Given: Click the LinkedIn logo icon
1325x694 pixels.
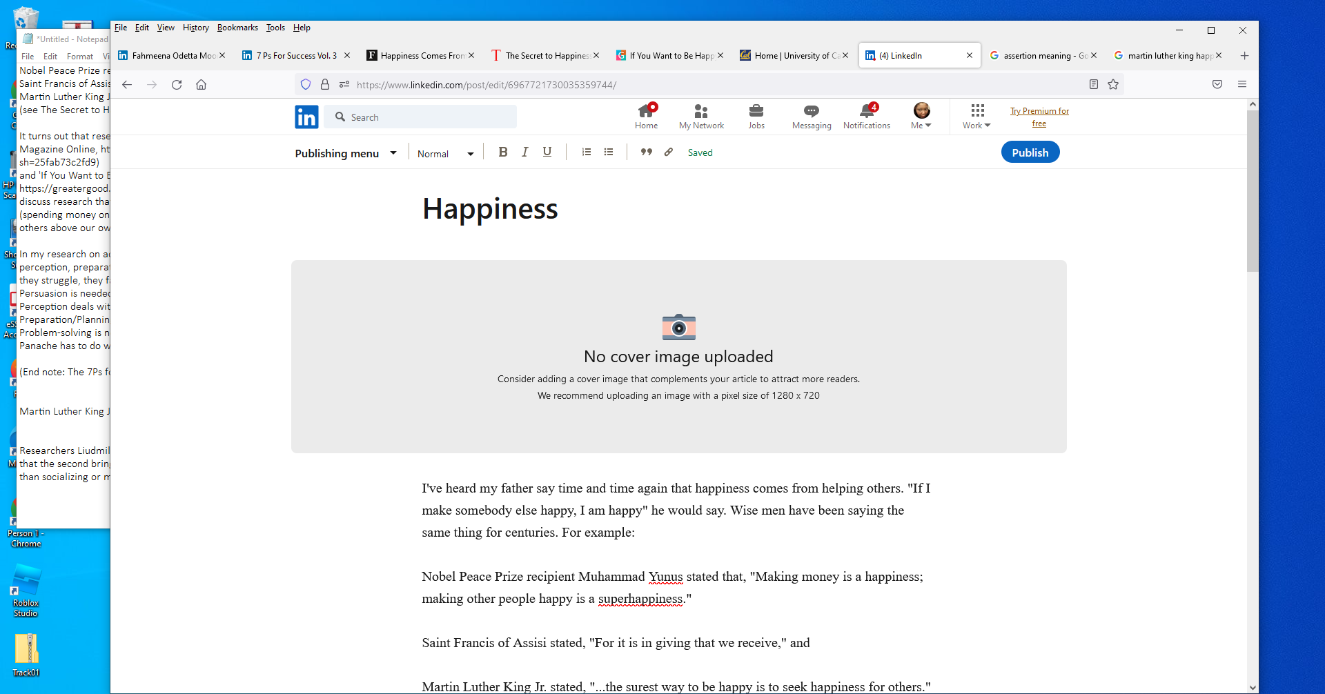Looking at the screenshot, I should (306, 117).
